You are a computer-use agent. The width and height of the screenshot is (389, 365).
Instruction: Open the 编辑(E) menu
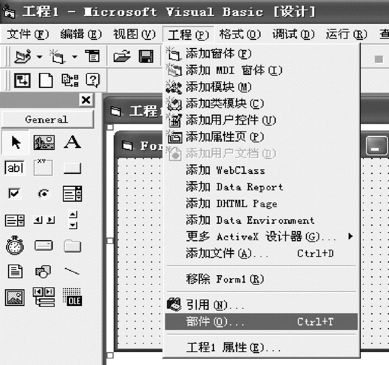click(81, 34)
